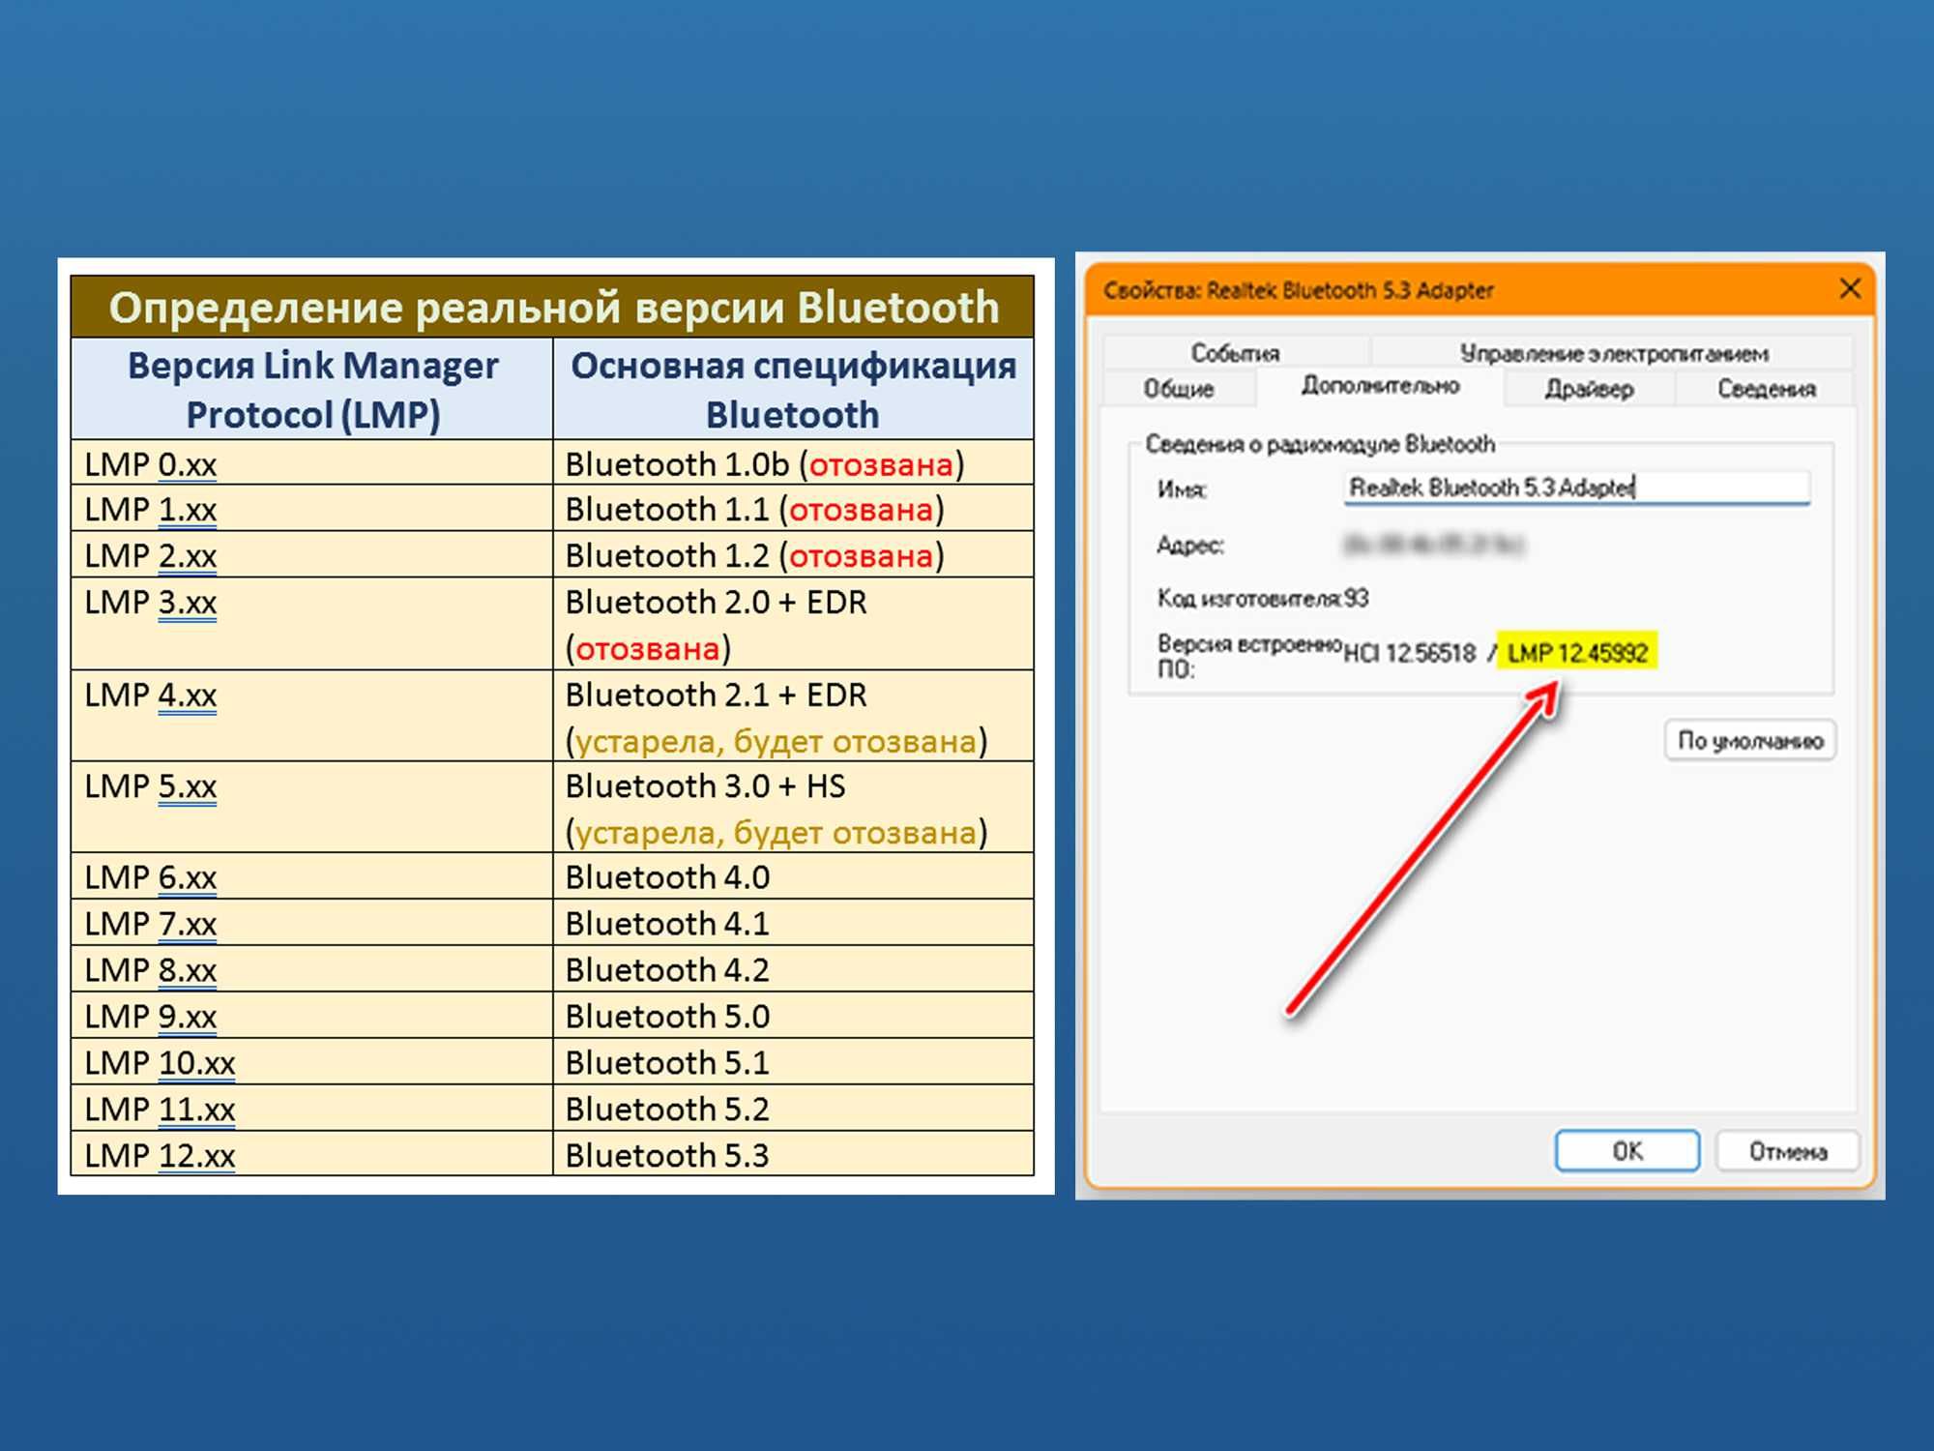Click the Bluetooth 2.1 + EDR cell
Viewport: 1934px width, 1451px height.
click(x=793, y=716)
